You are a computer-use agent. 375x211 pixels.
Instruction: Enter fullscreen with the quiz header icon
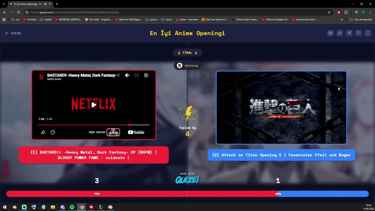coord(368,33)
